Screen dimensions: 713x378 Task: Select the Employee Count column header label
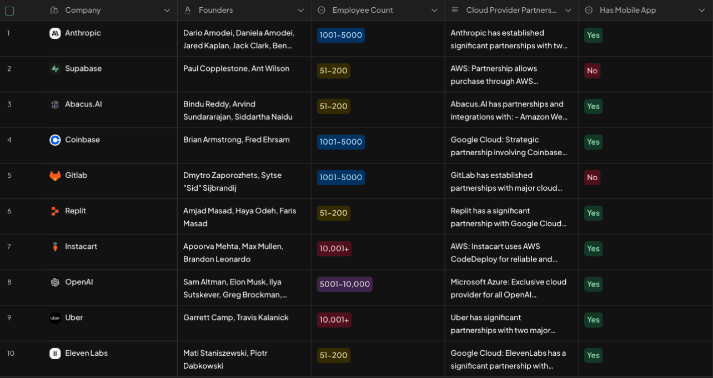[x=362, y=11]
